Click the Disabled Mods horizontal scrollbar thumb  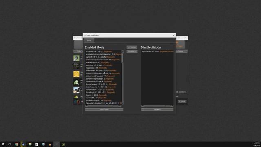click(155, 106)
